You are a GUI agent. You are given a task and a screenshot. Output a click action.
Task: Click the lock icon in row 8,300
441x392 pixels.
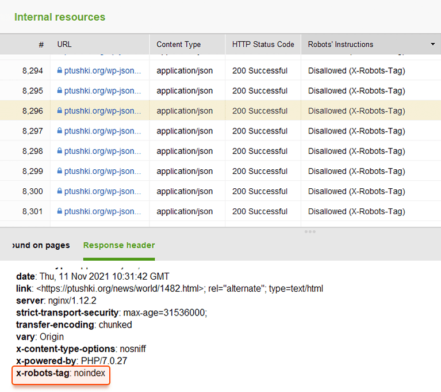tap(60, 191)
